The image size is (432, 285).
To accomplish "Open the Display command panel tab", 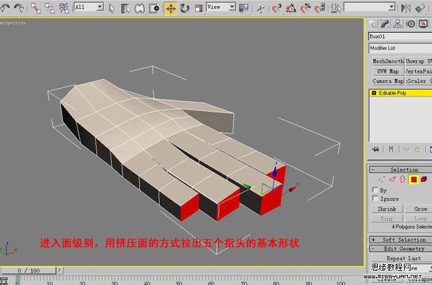I will [423, 24].
